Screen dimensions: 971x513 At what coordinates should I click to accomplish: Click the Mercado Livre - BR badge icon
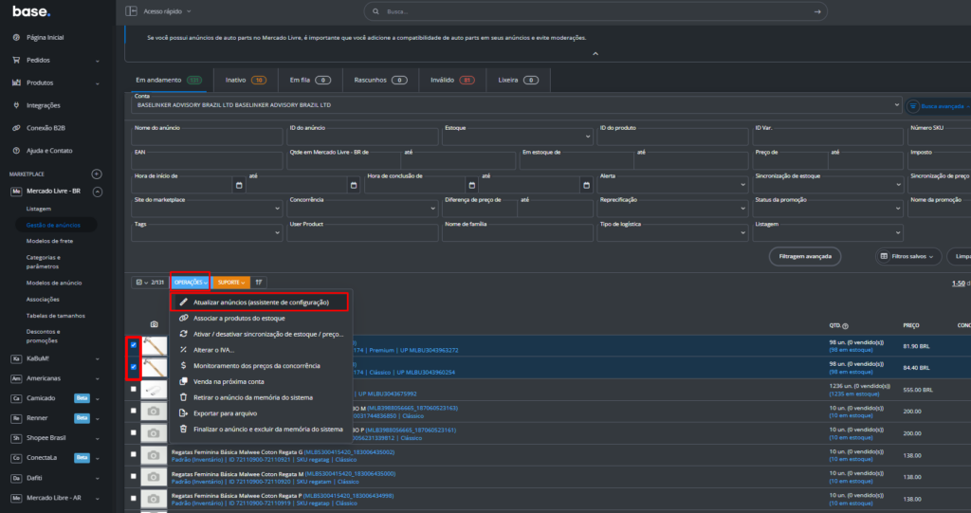[16, 192]
